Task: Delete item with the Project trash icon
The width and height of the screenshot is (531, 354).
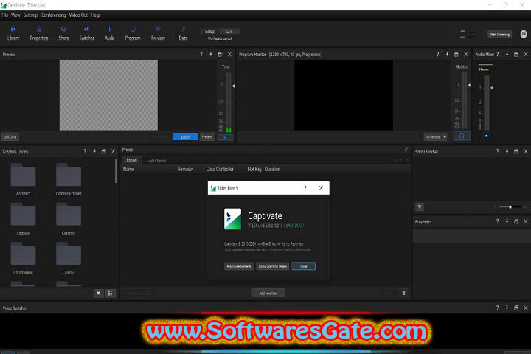Action: click(403, 293)
